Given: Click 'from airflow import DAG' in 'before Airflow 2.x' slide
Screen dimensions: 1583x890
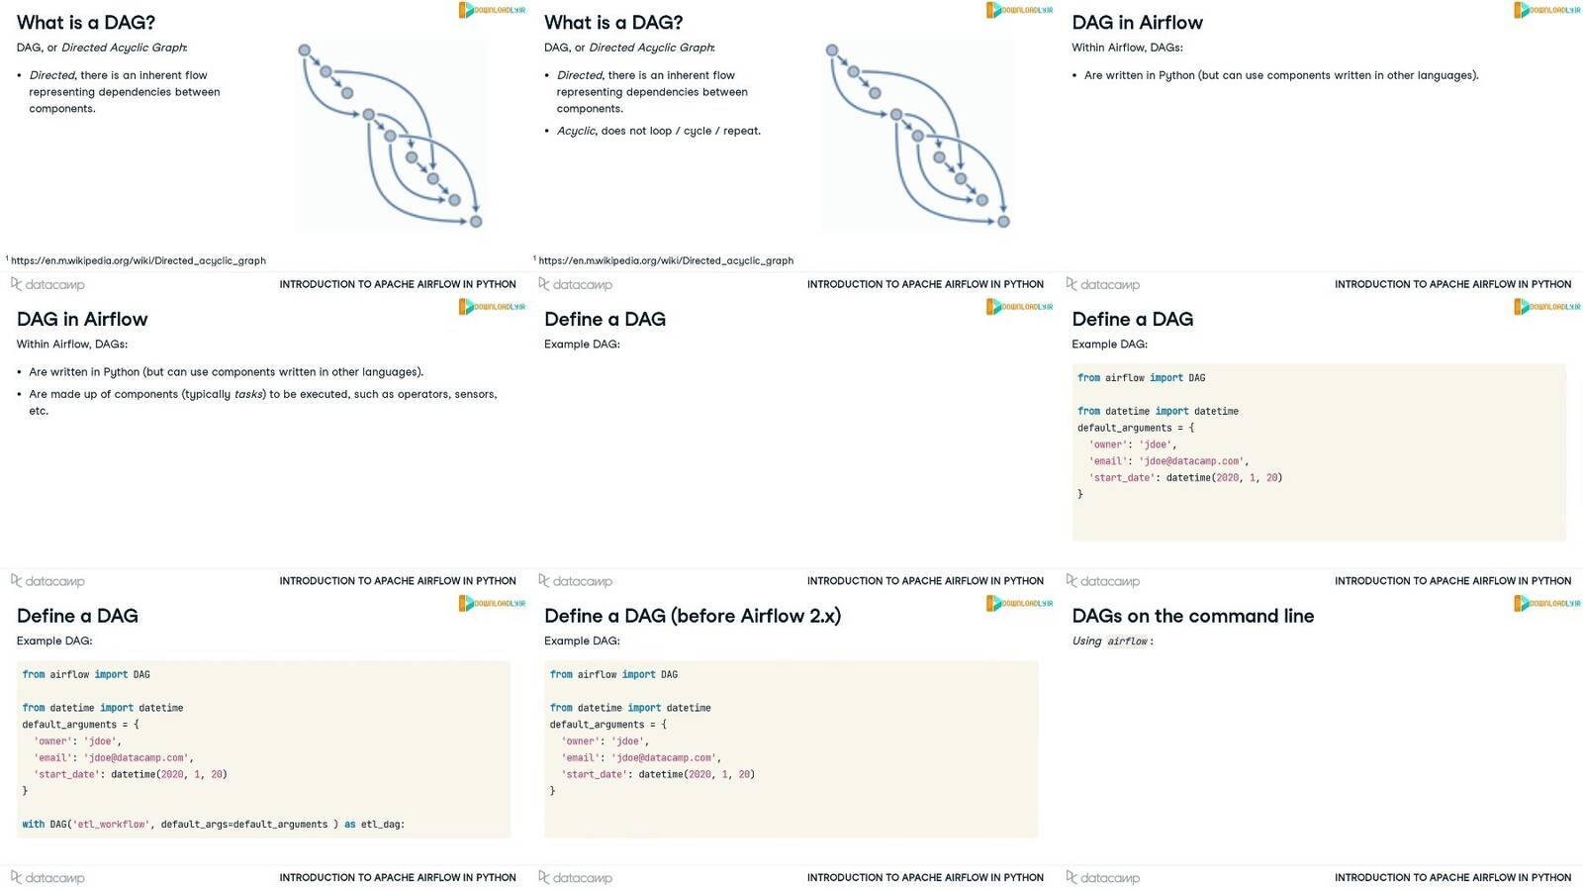Looking at the screenshot, I should (613, 674).
